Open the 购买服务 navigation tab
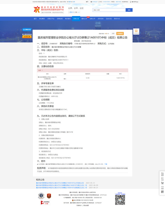This screenshot has height=208, width=165. (68, 19)
